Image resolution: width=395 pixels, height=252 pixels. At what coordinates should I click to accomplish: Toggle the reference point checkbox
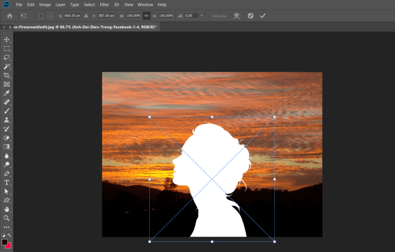pos(41,16)
